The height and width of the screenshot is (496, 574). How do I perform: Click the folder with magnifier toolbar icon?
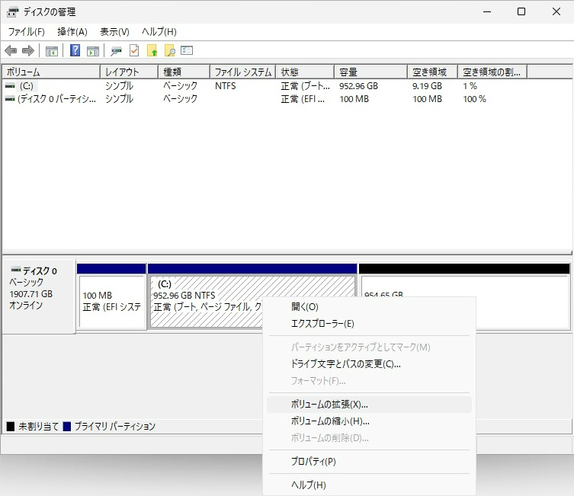coord(170,51)
